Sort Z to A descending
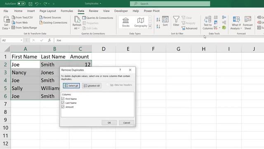 (158, 26)
